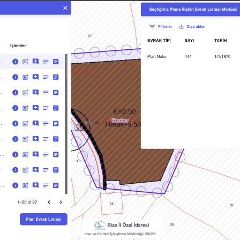Click add-document icon in the second row
The image size is (240, 240).
pyautogui.click(x=25, y=77)
